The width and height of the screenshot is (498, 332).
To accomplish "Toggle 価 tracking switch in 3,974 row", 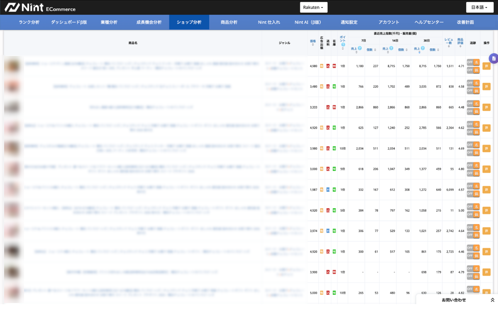I will tap(473, 235).
